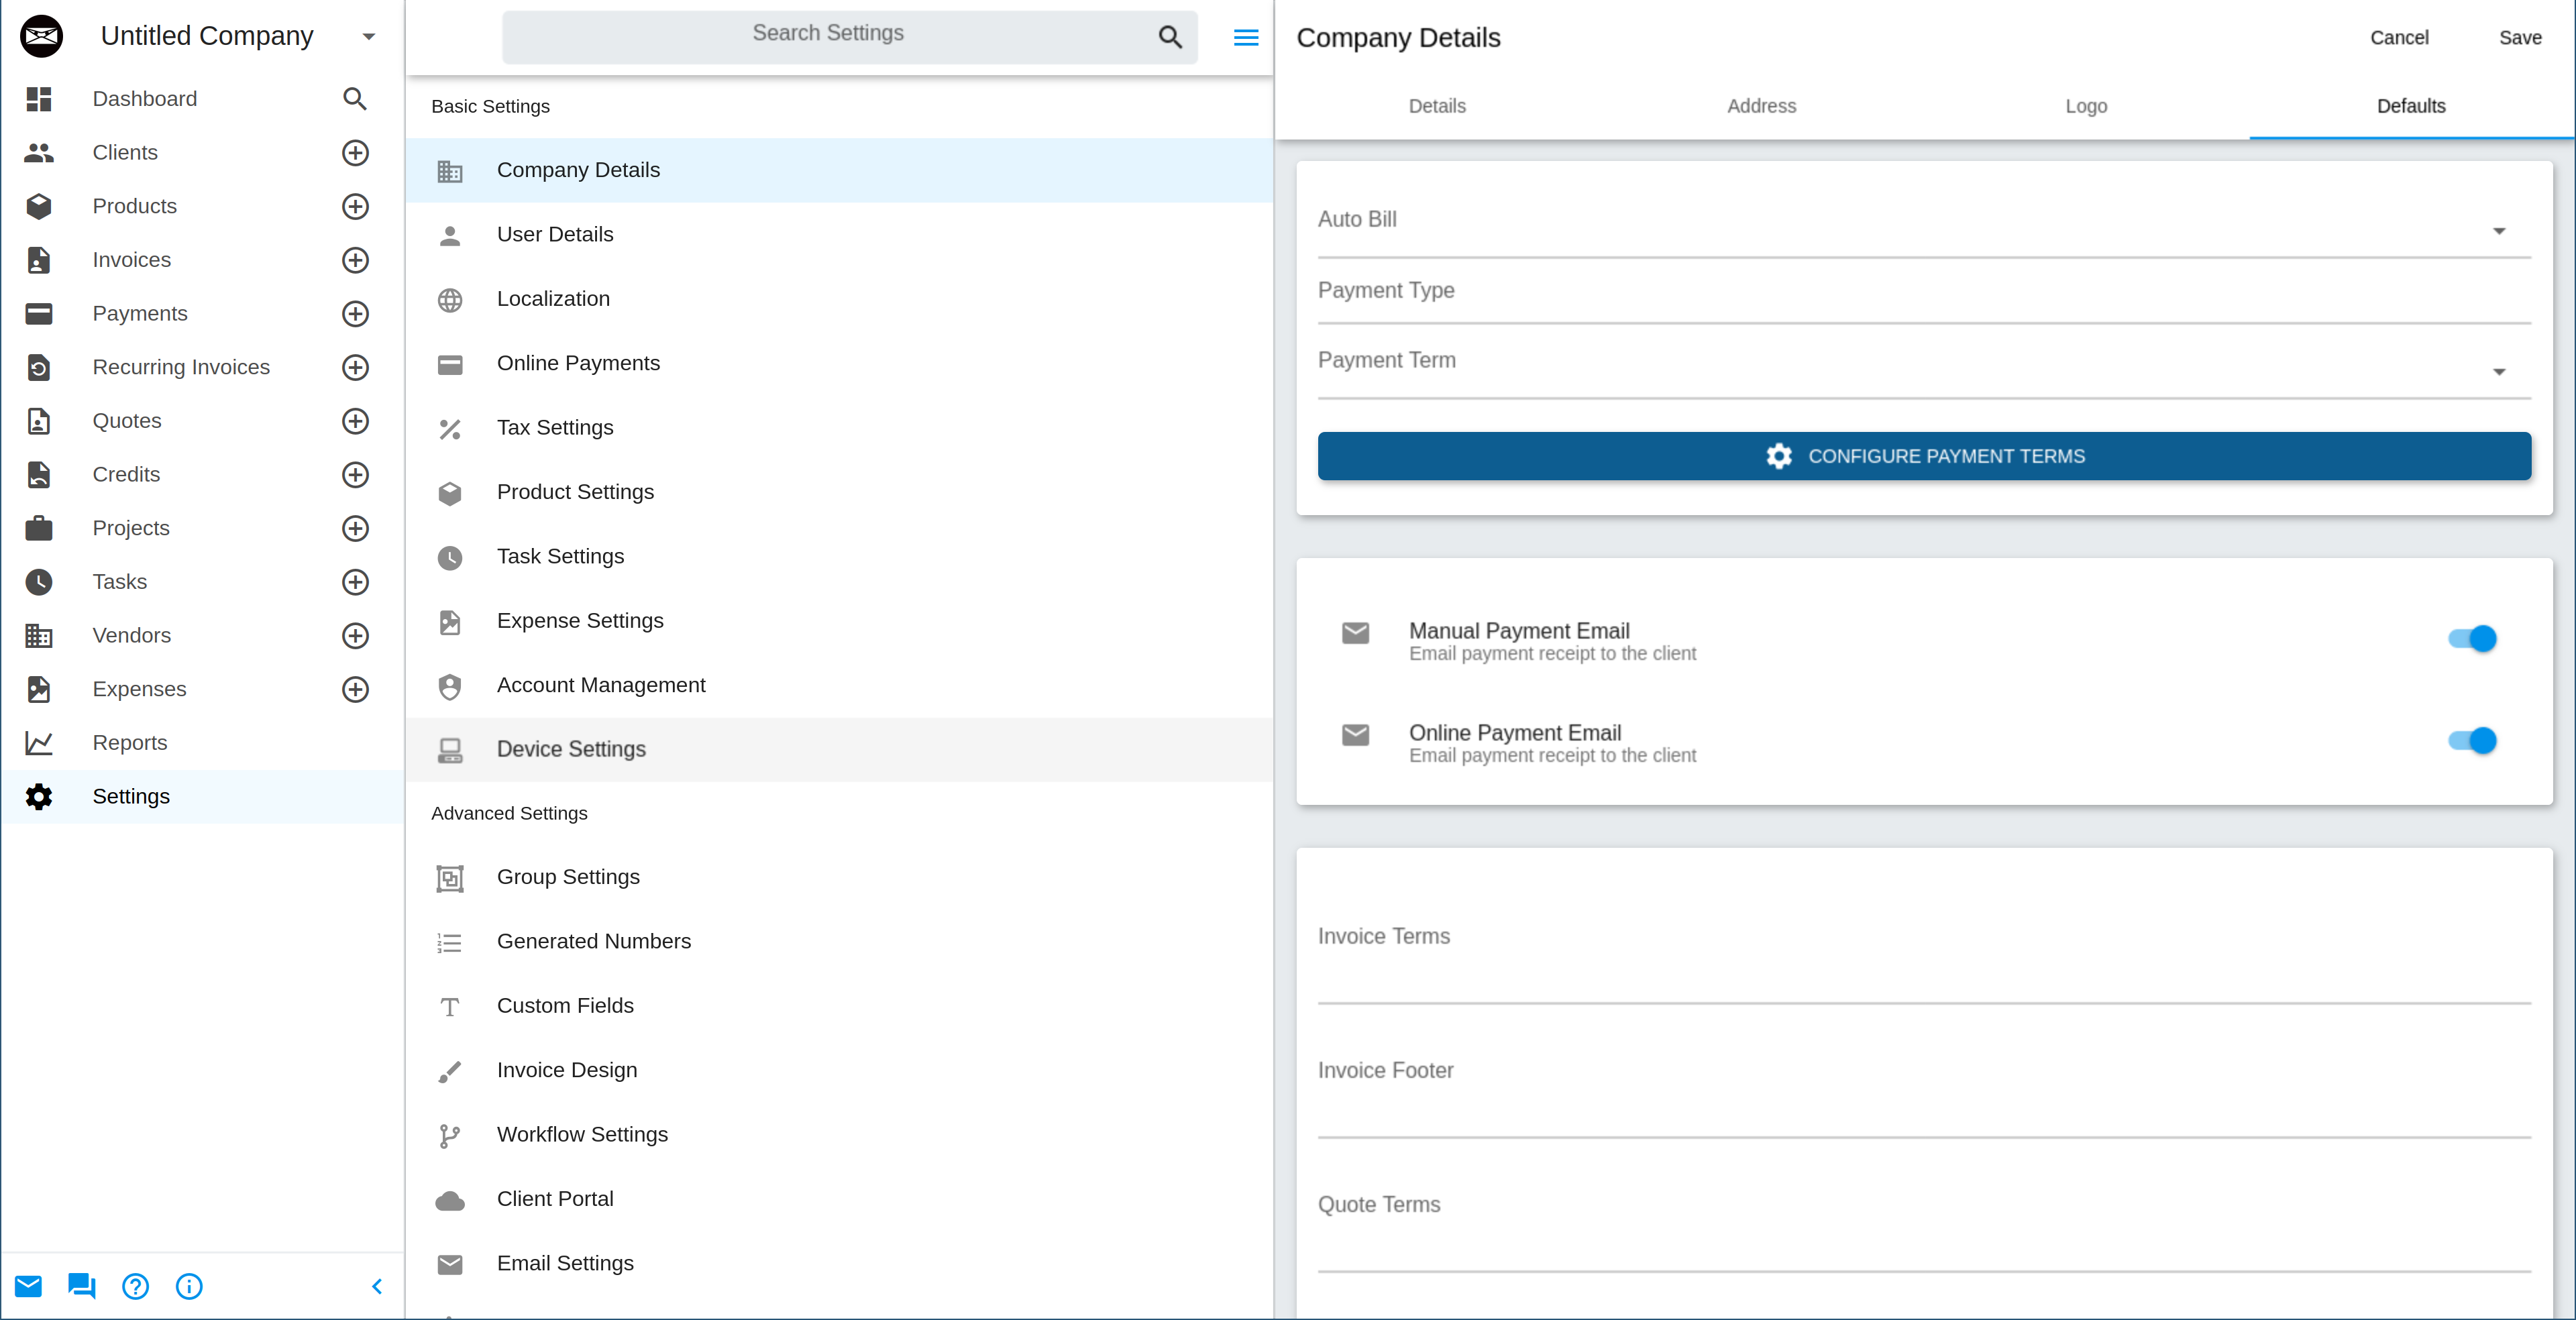Disable the Manual Payment Email toggle
Screen dimensions: 2576x1320
coord(2472,638)
